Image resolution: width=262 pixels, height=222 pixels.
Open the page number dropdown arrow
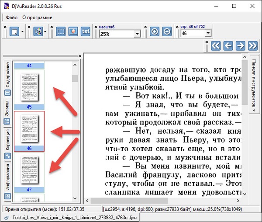[208, 33]
